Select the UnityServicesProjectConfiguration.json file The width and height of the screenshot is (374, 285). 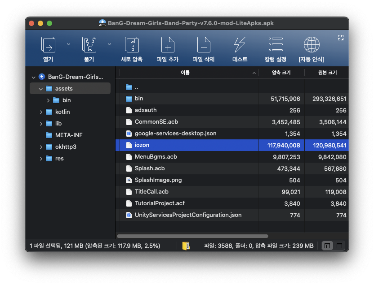pos(232,215)
